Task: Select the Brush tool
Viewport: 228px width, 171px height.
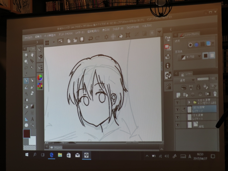Action: [26, 87]
